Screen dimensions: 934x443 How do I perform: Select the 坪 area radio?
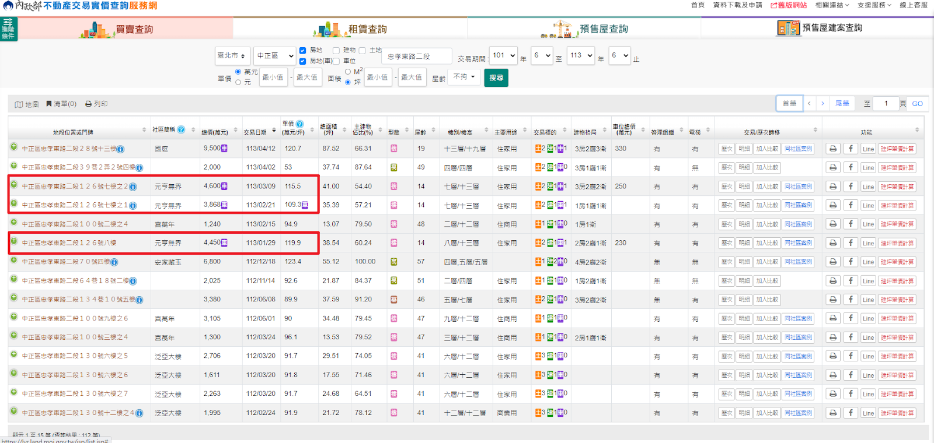[x=348, y=82]
